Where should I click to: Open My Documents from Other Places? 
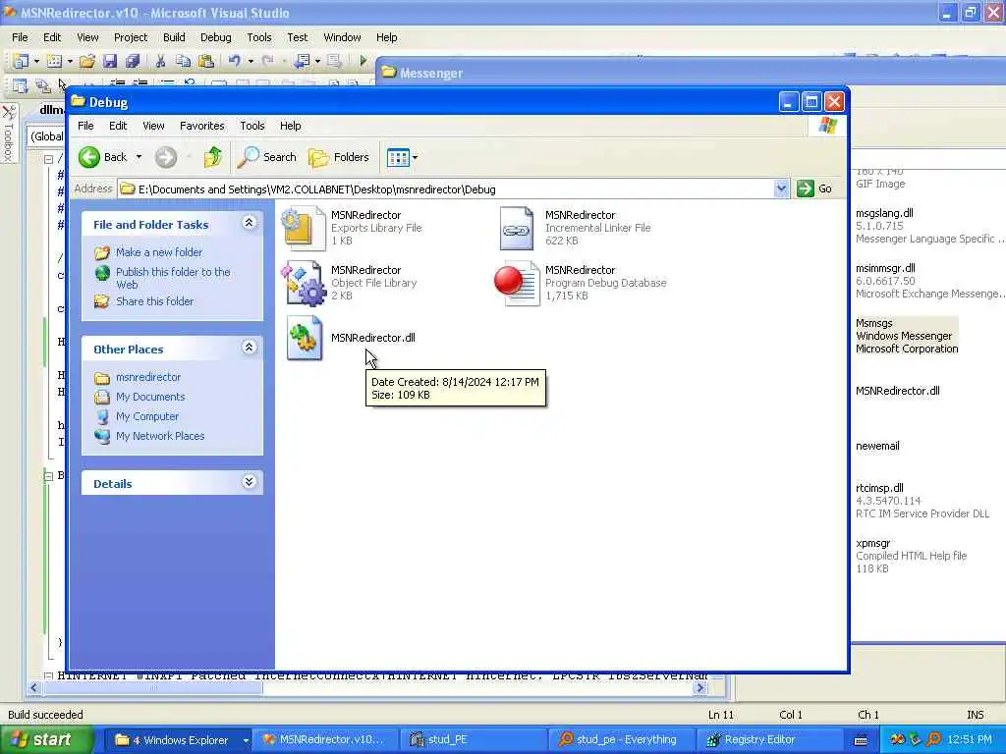[x=150, y=397]
